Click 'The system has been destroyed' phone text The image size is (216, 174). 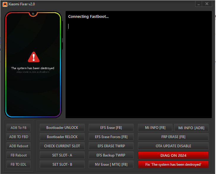point(33,68)
